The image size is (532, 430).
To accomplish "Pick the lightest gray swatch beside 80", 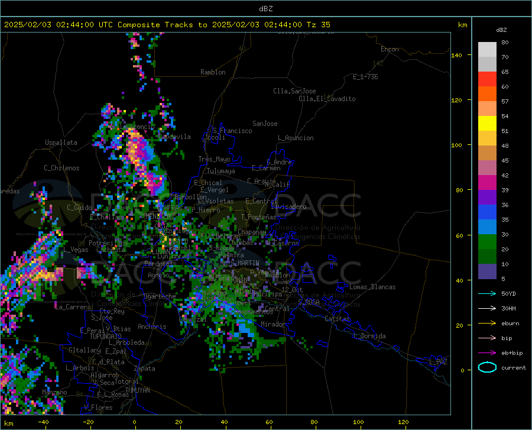I will [487, 50].
